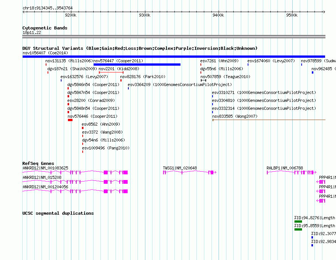Click the esv7261 (Ahn2009) label
The width and height of the screenshot is (336, 260).
point(219,61)
